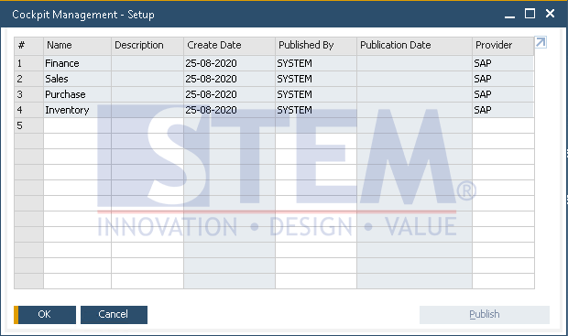Select the Description column header

(147, 46)
